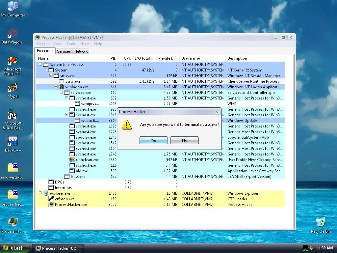Click Process Hacker taskbar button
Screen dimensions: 337x253
tap(58, 248)
